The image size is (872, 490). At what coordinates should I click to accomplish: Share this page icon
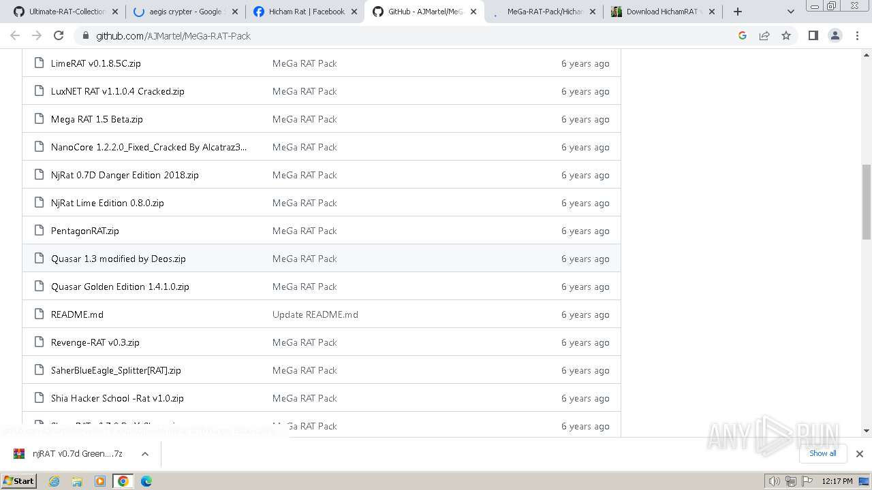tap(764, 35)
